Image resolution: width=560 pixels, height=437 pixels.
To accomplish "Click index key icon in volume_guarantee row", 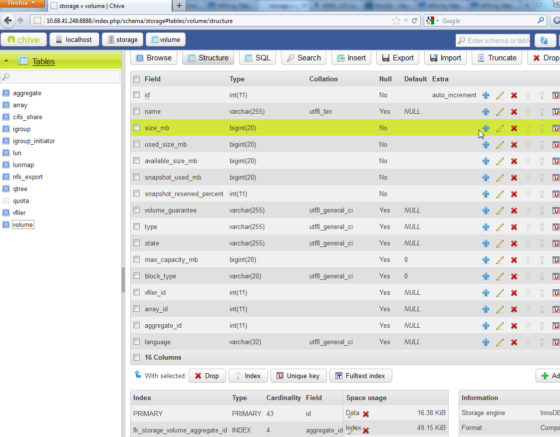I will 542,211.
